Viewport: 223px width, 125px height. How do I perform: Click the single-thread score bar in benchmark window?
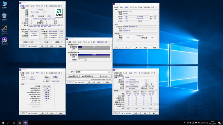tap(94, 47)
